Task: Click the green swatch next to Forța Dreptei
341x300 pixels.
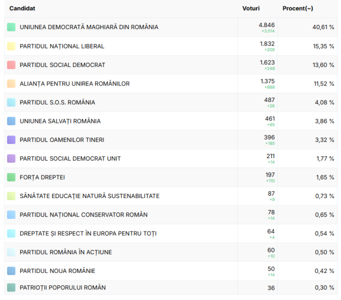Action: [11, 177]
